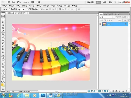This screenshot has width=131, height=98.
Task: Select the Blur tool
Action: (x=3, y=52)
